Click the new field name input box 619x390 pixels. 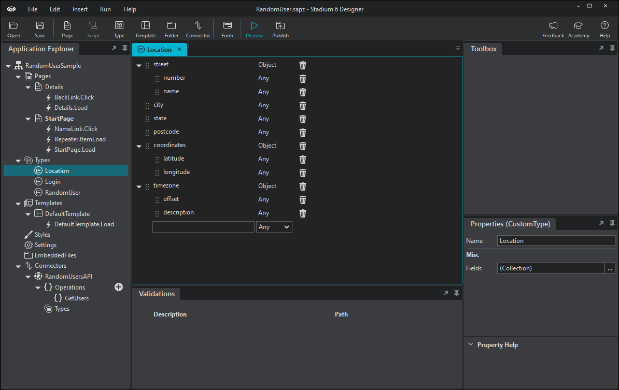pos(203,227)
